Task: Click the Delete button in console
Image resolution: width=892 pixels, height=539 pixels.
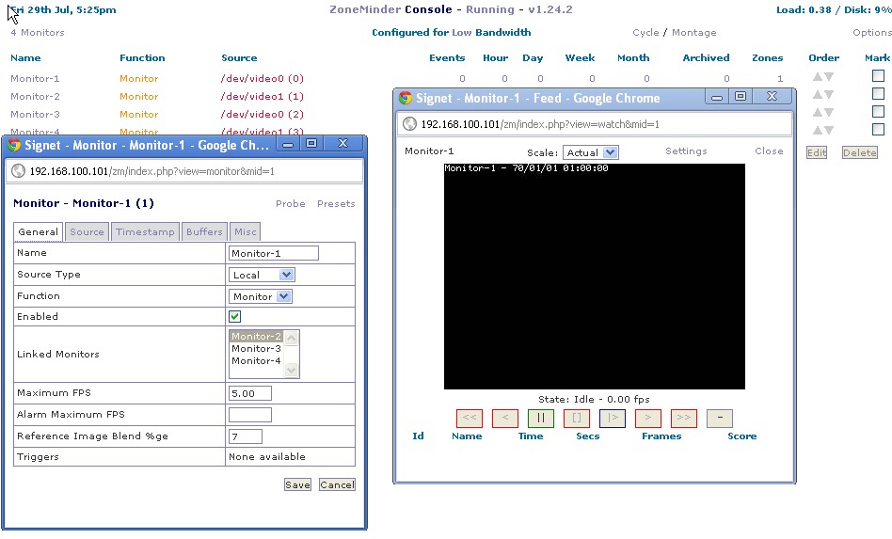Action: click(860, 152)
